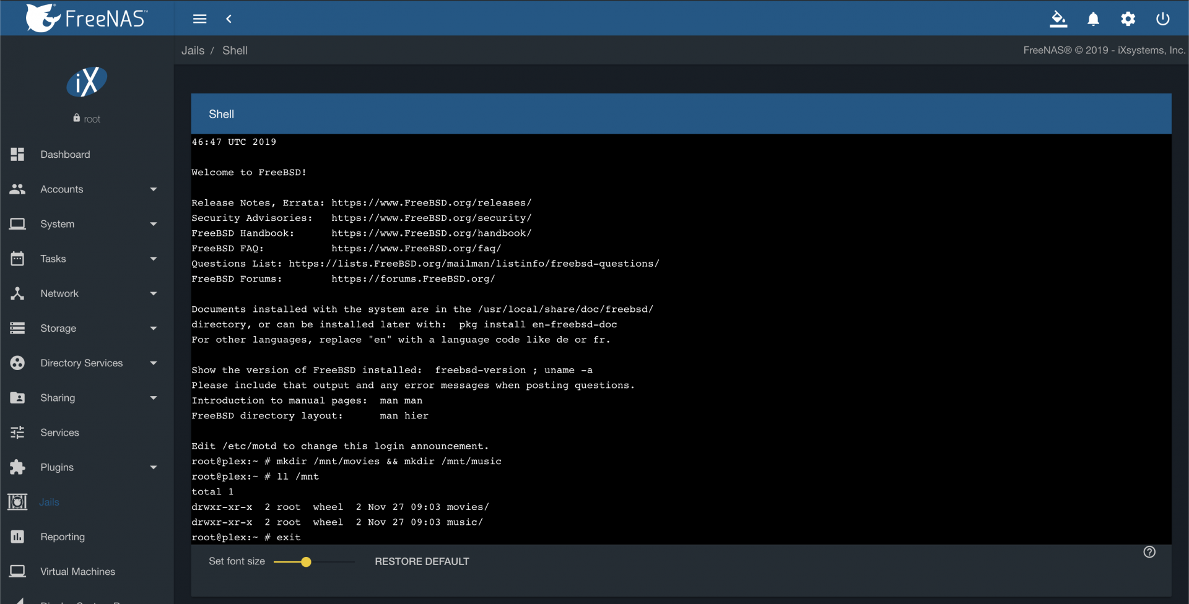Click the Network topology icon
Image resolution: width=1189 pixels, height=604 pixels.
click(x=17, y=293)
